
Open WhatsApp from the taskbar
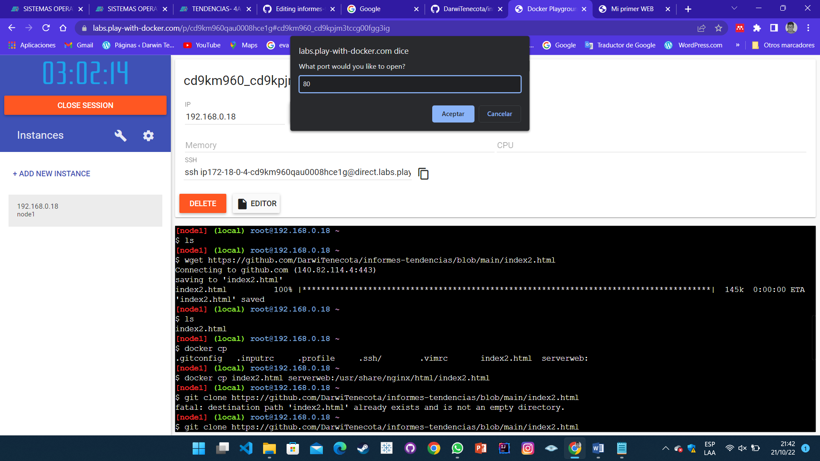(x=457, y=449)
